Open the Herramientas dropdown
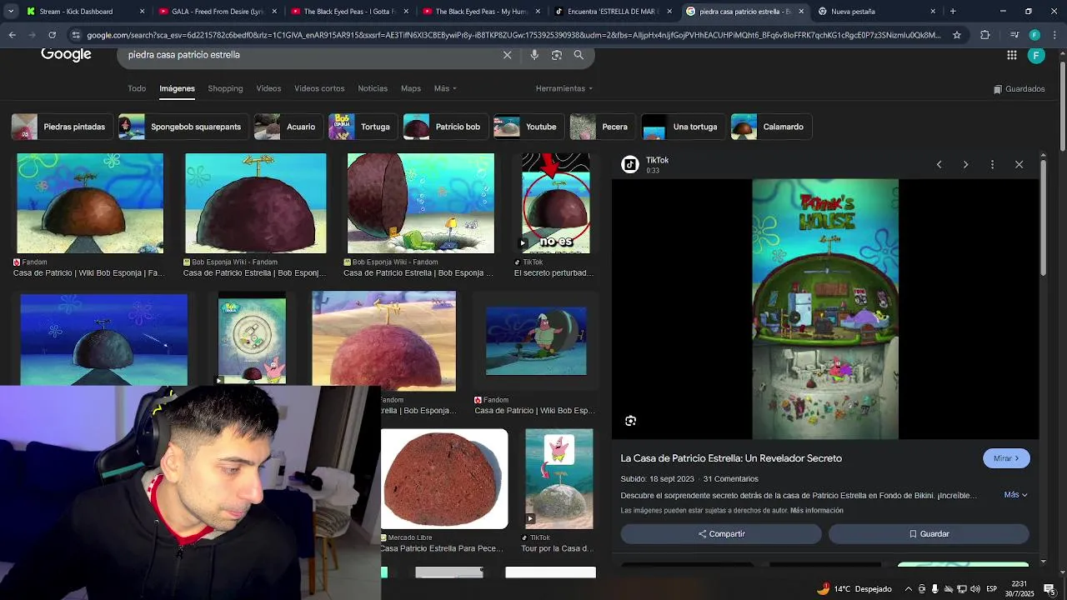Viewport: 1067px width, 600px height. pos(564,88)
